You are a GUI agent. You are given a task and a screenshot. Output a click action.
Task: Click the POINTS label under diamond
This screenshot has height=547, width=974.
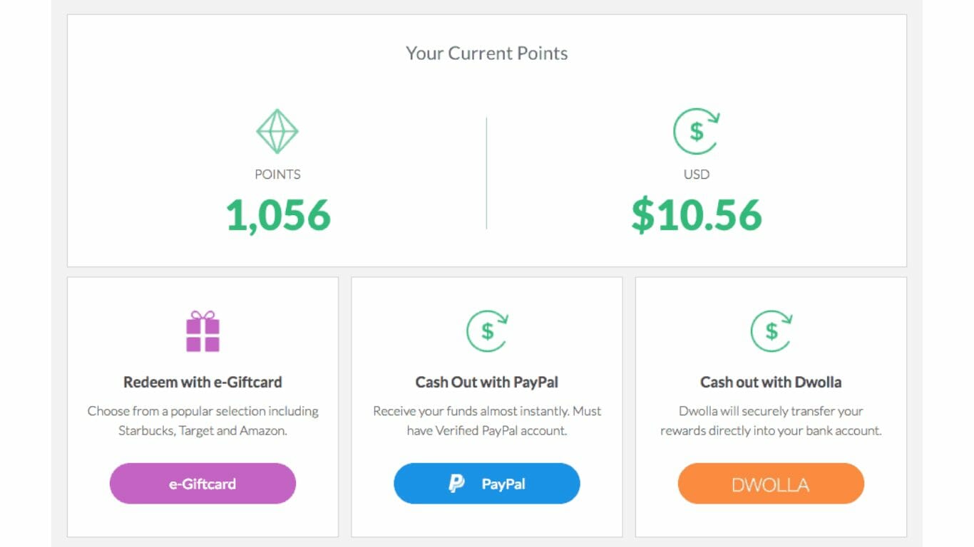pyautogui.click(x=277, y=174)
